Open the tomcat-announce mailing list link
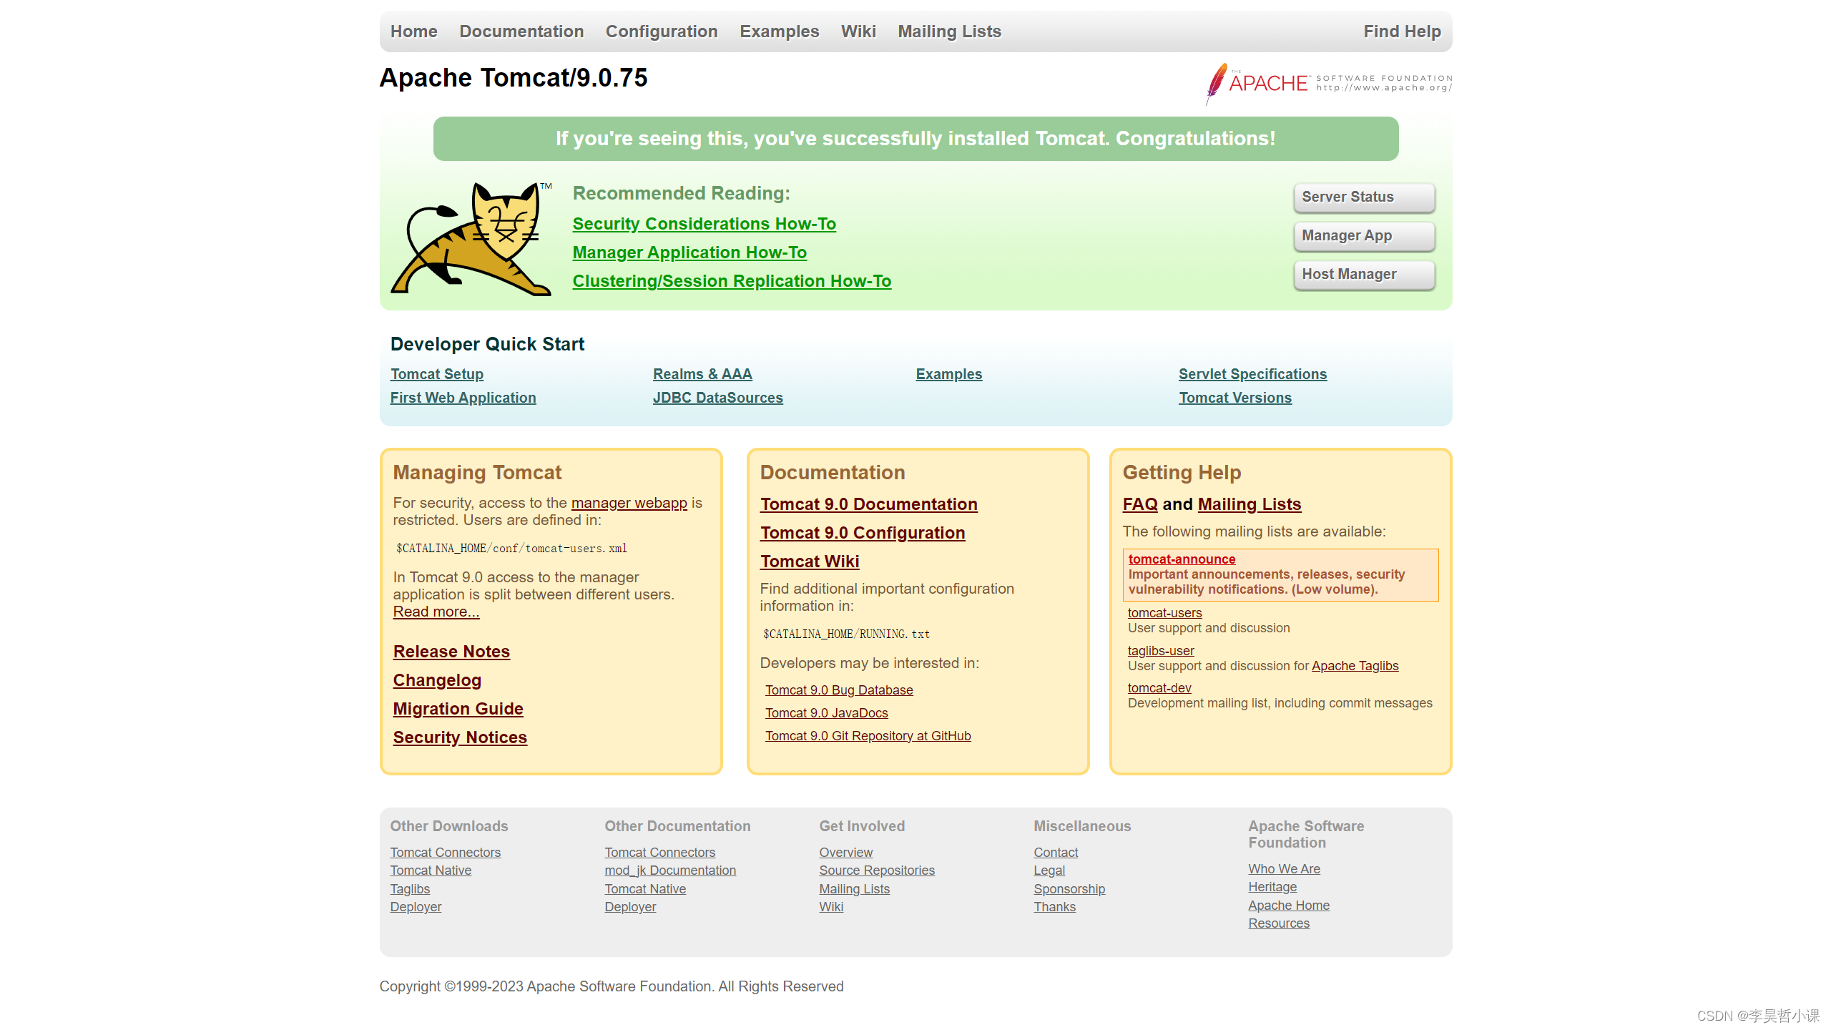 [1182, 559]
